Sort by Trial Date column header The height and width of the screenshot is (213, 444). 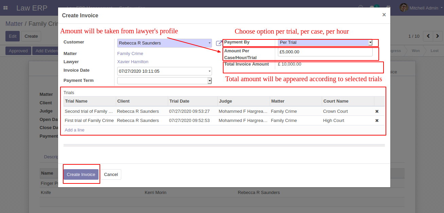click(193, 101)
